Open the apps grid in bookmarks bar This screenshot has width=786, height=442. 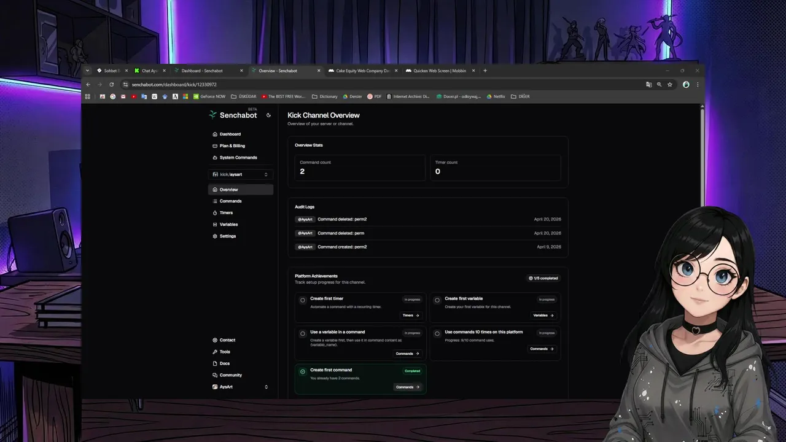tap(88, 96)
